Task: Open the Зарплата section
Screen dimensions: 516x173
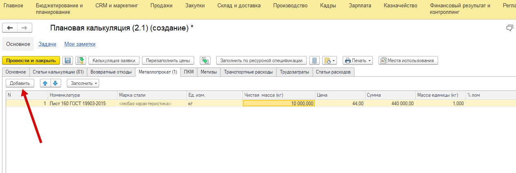Action: pos(360,6)
